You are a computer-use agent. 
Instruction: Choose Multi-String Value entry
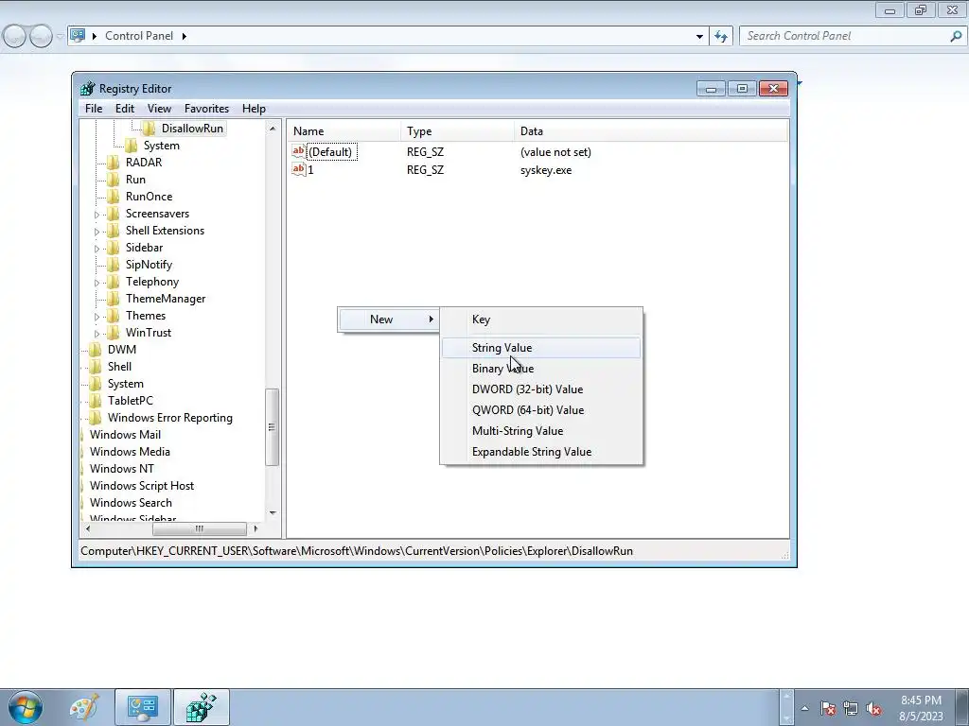coord(540,431)
